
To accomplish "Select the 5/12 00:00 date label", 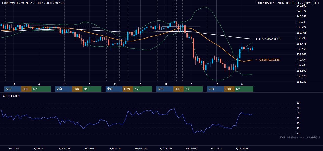I will click(242, 148).
